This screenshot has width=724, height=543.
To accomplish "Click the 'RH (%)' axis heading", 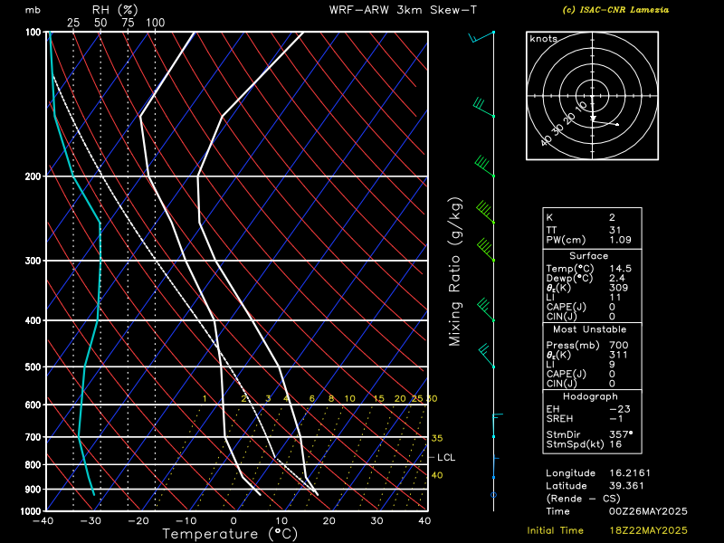I will [115, 10].
